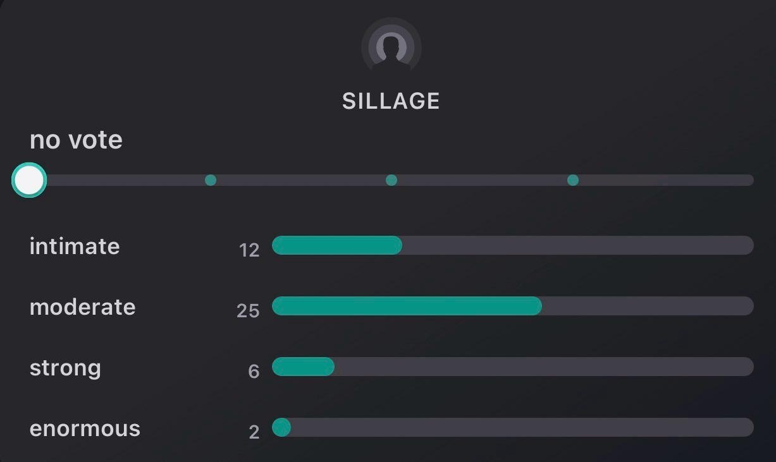Click the enormous vote count 2
The height and width of the screenshot is (462, 776).
pyautogui.click(x=254, y=432)
